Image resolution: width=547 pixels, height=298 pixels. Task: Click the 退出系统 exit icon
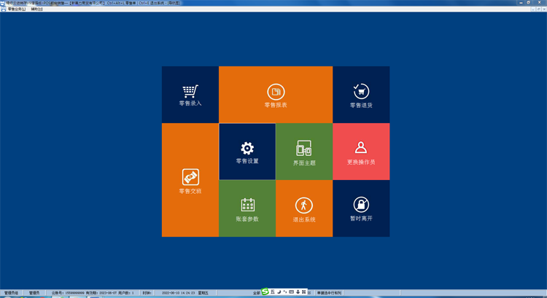point(304,205)
